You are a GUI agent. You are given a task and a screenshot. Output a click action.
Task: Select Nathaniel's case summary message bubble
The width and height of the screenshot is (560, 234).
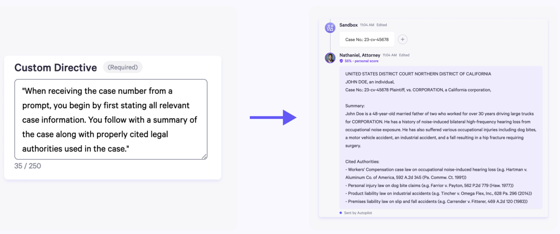pos(441,138)
